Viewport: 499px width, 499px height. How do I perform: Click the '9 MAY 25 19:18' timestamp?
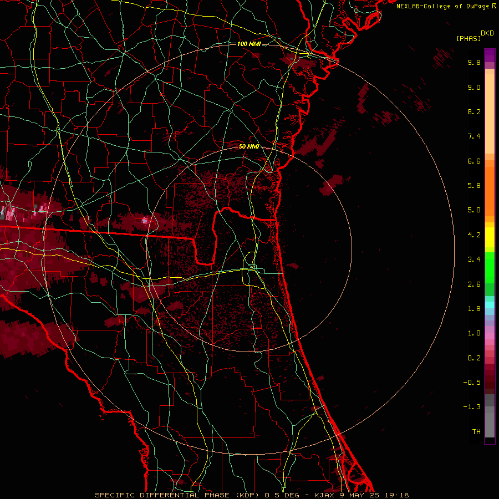coord(374,495)
